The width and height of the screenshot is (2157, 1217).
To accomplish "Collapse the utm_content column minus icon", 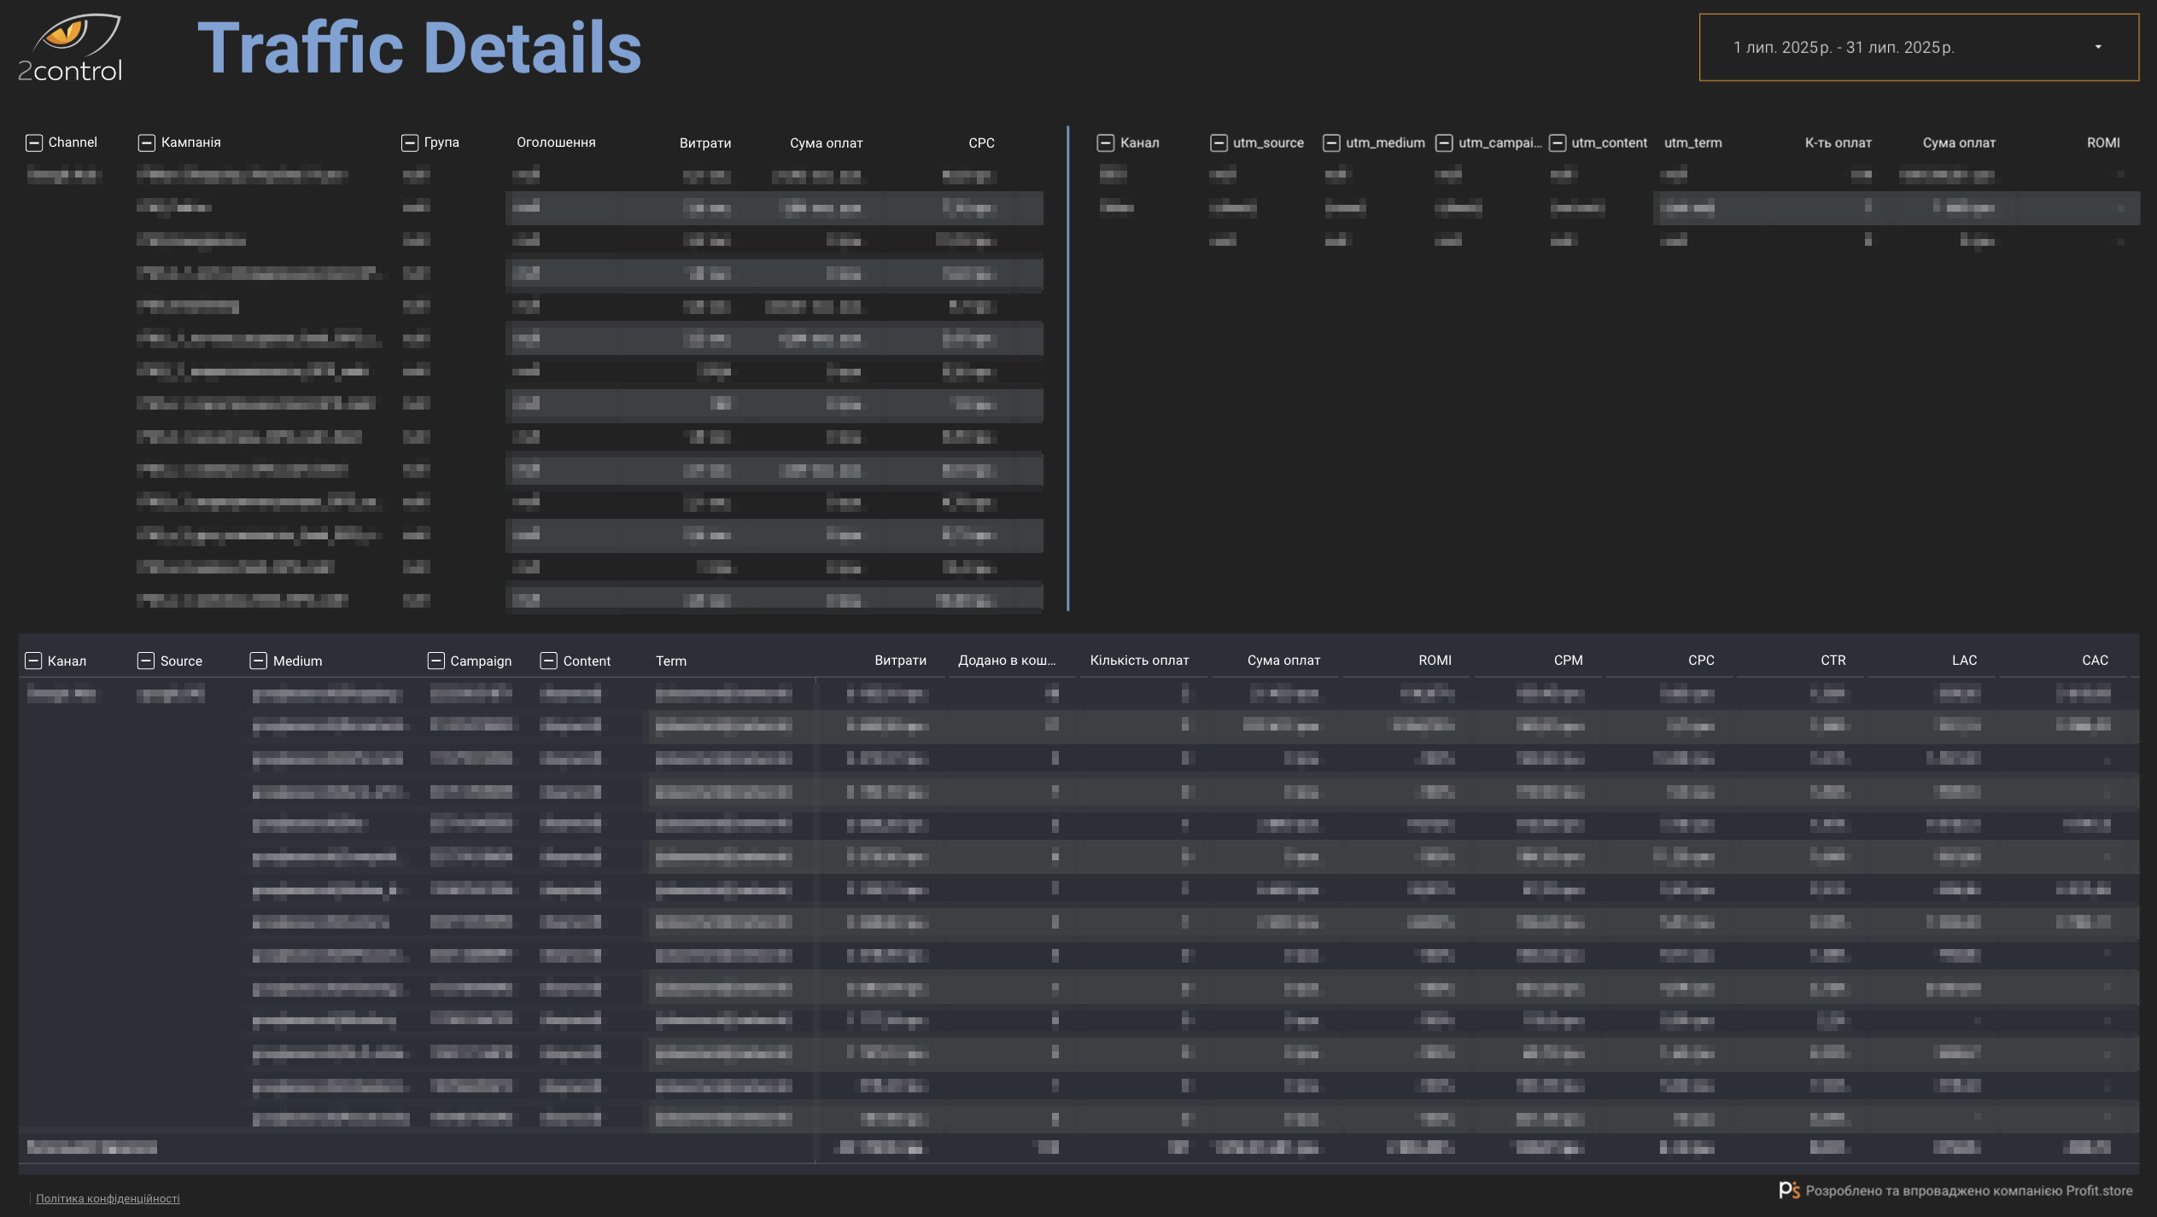I will pos(1558,143).
